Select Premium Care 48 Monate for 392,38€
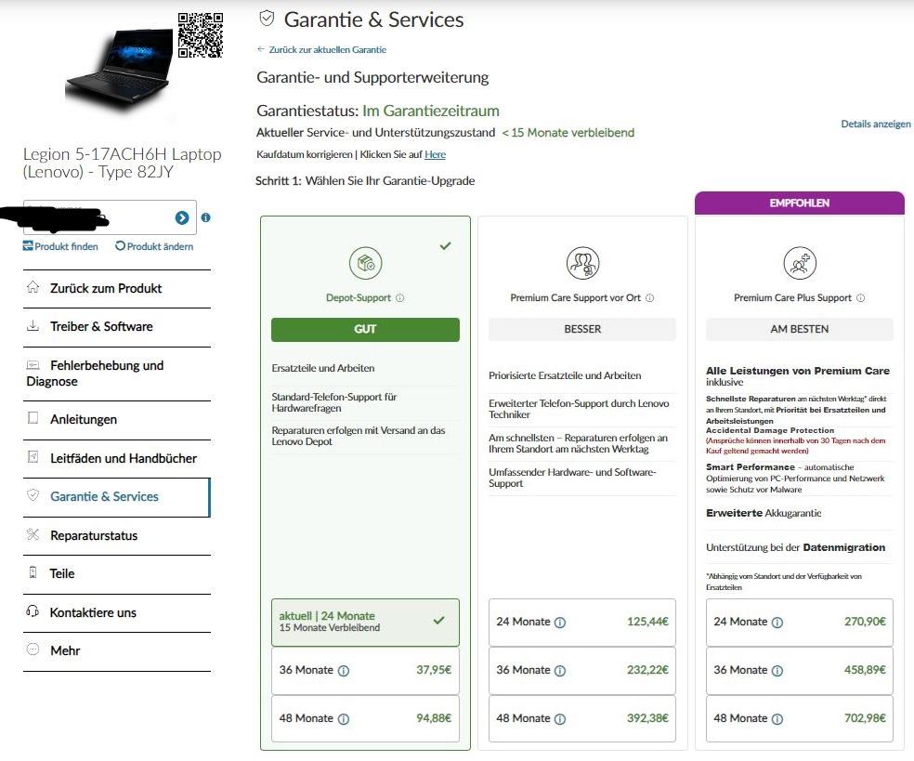The image size is (914, 761). 582,718
